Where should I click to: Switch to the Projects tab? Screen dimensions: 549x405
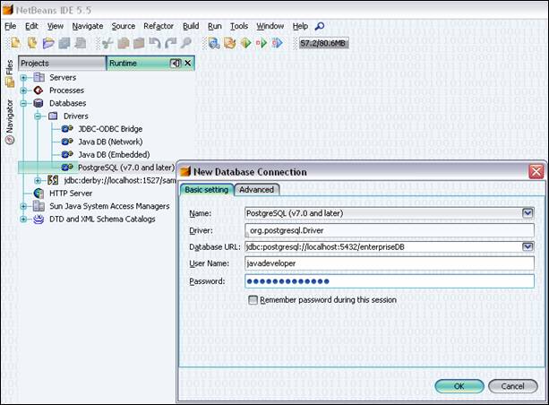pyautogui.click(x=62, y=63)
